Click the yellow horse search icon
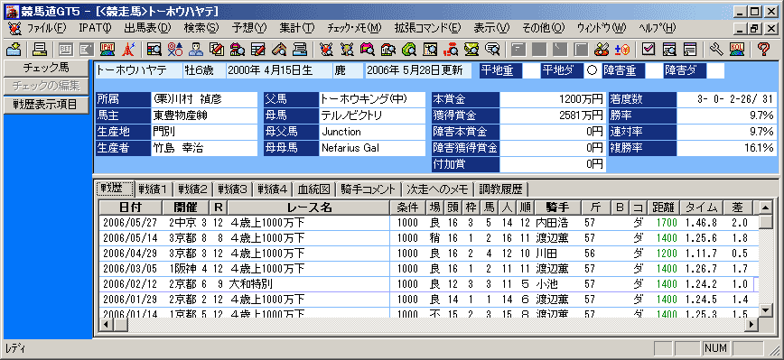Viewport: 784px width, 360px height. [347, 49]
